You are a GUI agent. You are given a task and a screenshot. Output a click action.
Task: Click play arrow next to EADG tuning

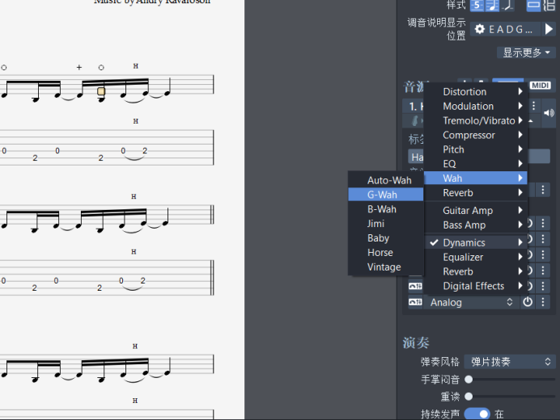(549, 29)
